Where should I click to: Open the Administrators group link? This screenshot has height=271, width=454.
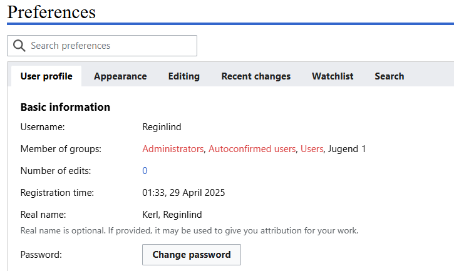point(173,149)
